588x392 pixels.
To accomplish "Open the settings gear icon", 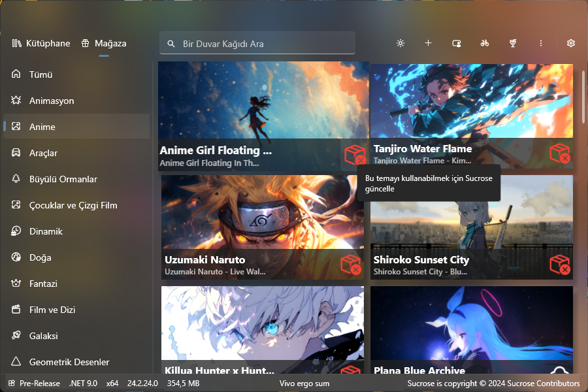I will 571,44.
